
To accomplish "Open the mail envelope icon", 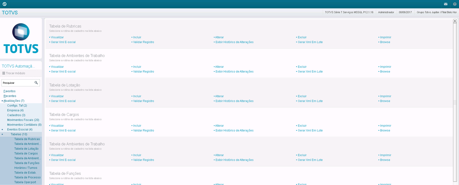I will (x=446, y=4).
